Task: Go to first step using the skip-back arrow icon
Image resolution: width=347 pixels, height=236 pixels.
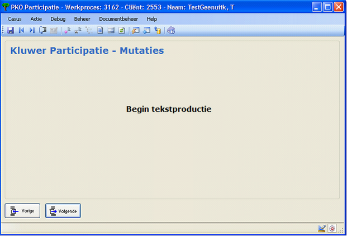Action: (21, 30)
